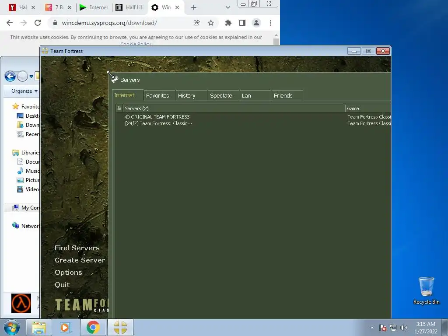Select Videos library in Explorer
The width and height of the screenshot is (448, 336).
pos(28,189)
